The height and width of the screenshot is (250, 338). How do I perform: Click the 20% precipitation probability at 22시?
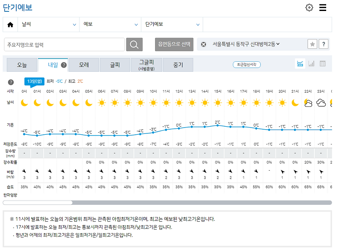[x=308, y=162]
